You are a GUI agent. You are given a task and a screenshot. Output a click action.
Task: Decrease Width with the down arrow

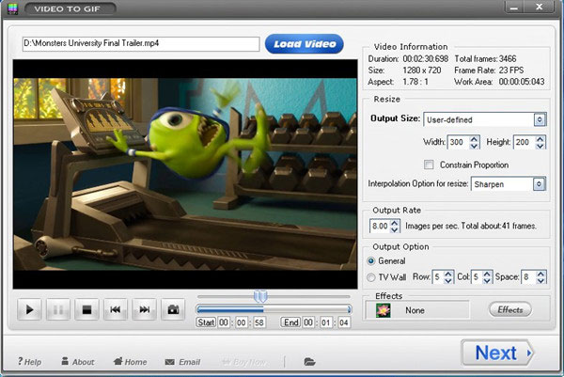click(x=474, y=146)
